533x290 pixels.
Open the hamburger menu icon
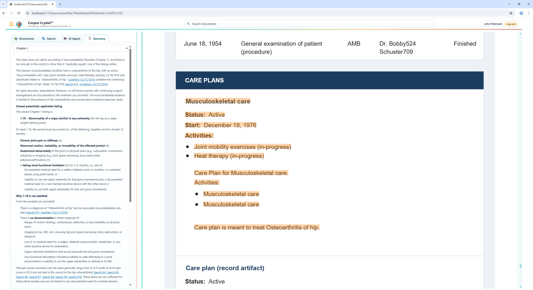tap(11, 24)
